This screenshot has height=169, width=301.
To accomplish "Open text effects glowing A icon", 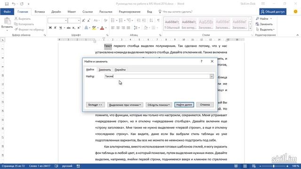I will (x=87, y=28).
